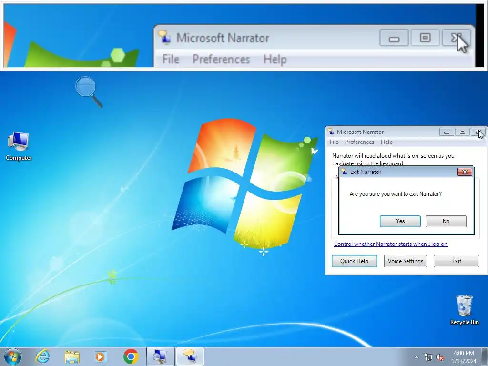The image size is (488, 366).
Task: Select the Computer desktop icon
Action: [x=19, y=146]
